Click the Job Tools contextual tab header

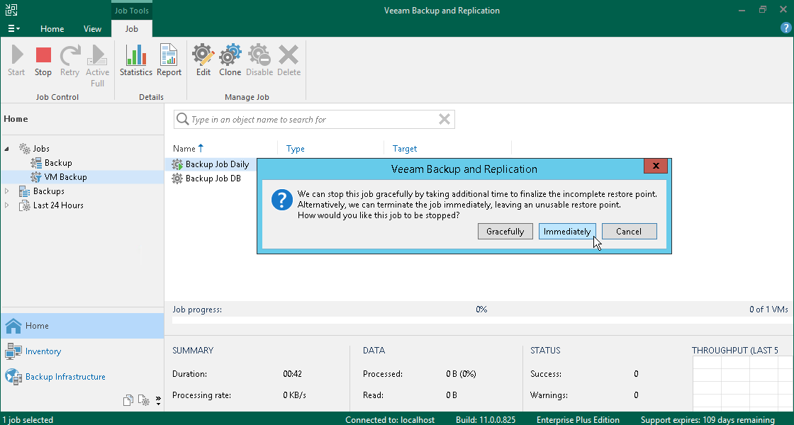pyautogui.click(x=132, y=11)
